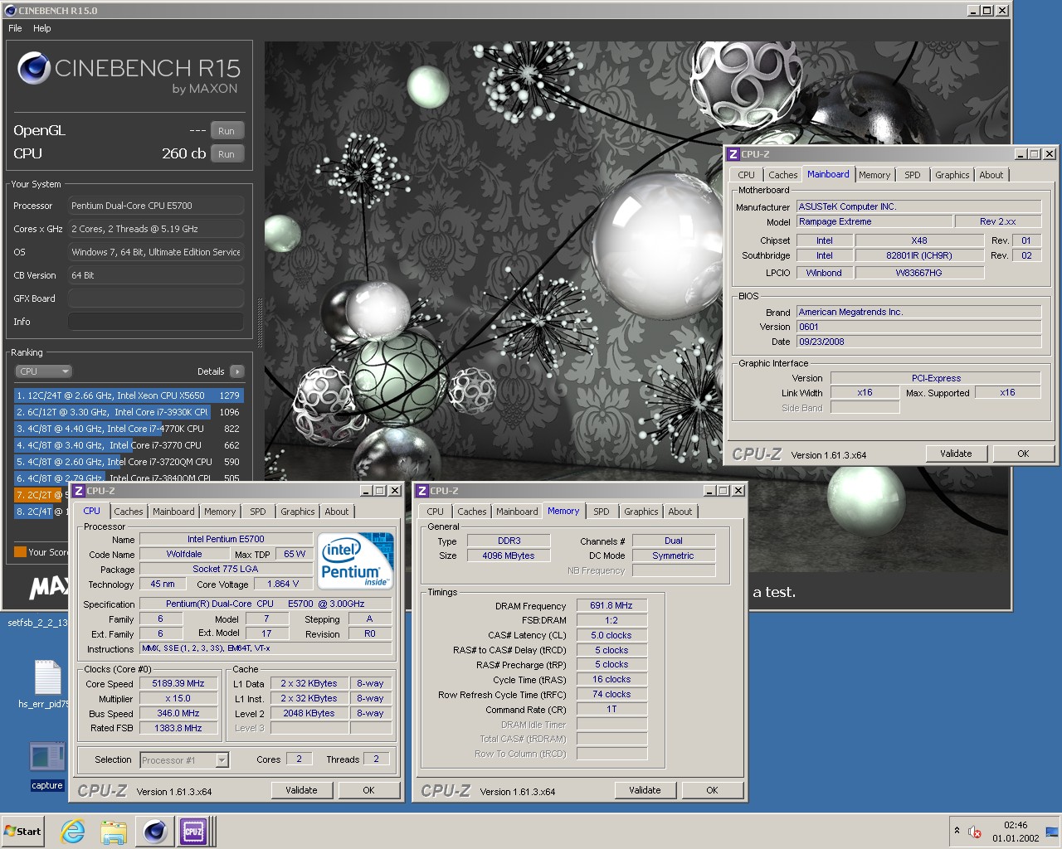The width and height of the screenshot is (1062, 849).
Task: Click OK in CPU-Z Memory window
Action: click(712, 790)
